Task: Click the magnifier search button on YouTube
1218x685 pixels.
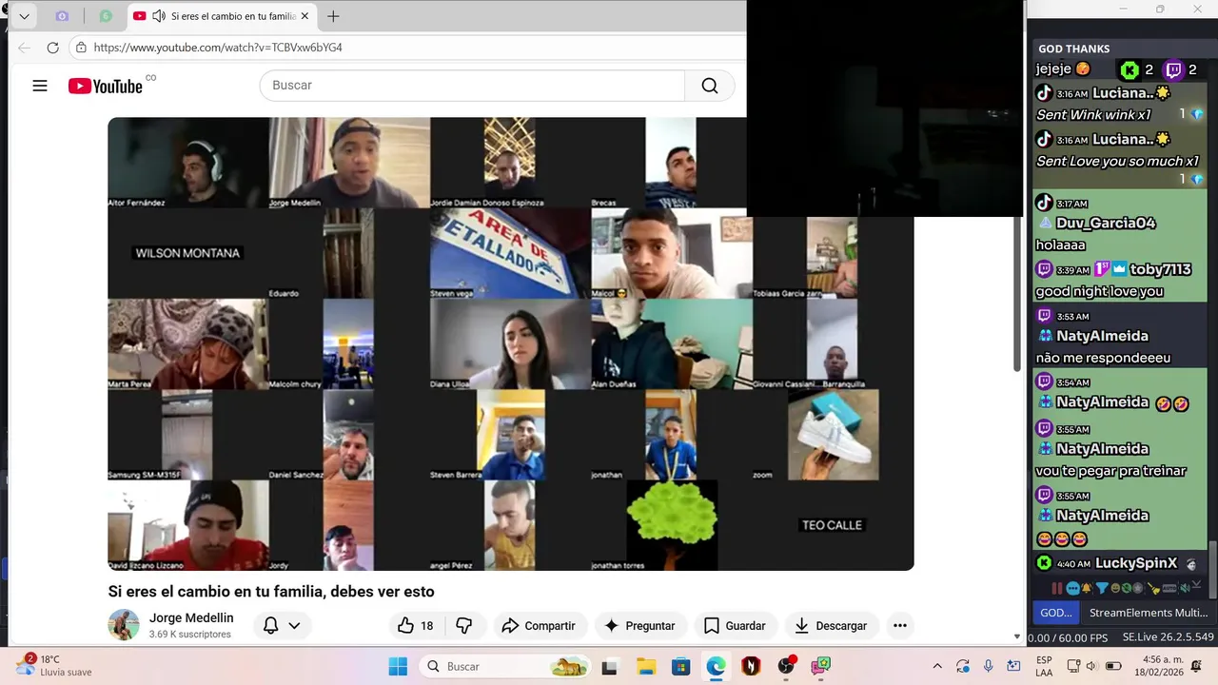Action: (710, 86)
